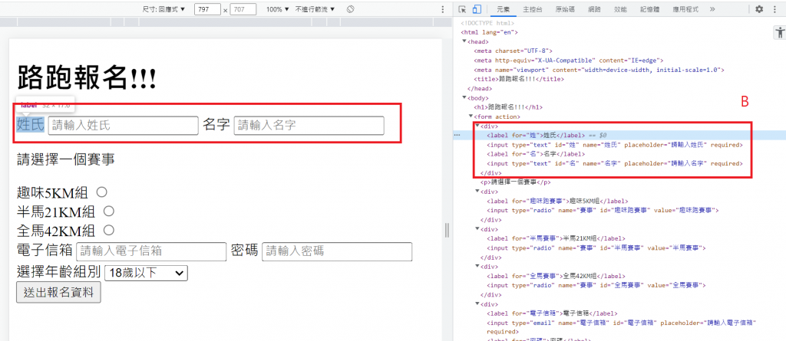
Task: Select the 元素 tab
Action: [x=503, y=9]
